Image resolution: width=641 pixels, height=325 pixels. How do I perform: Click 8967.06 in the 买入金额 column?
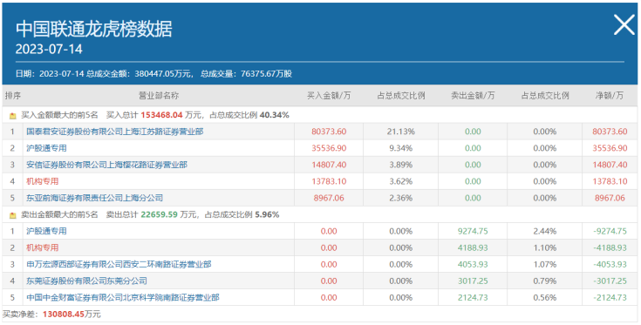pyautogui.click(x=329, y=198)
